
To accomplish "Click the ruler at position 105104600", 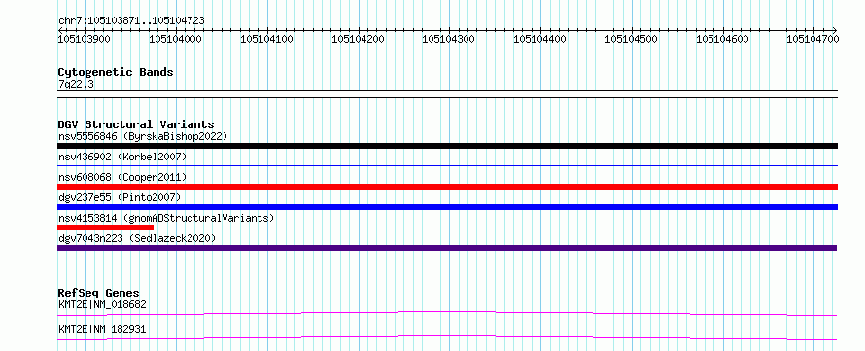I will 722,38.
